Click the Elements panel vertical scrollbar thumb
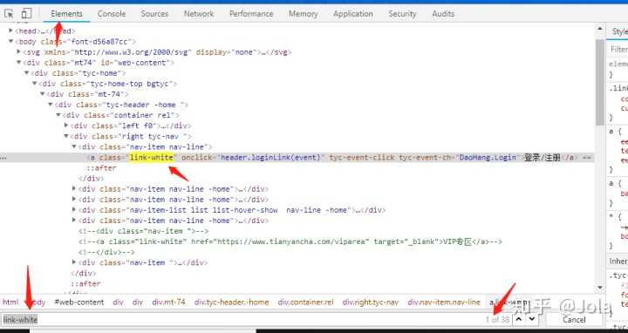628x333 pixels. point(599,82)
